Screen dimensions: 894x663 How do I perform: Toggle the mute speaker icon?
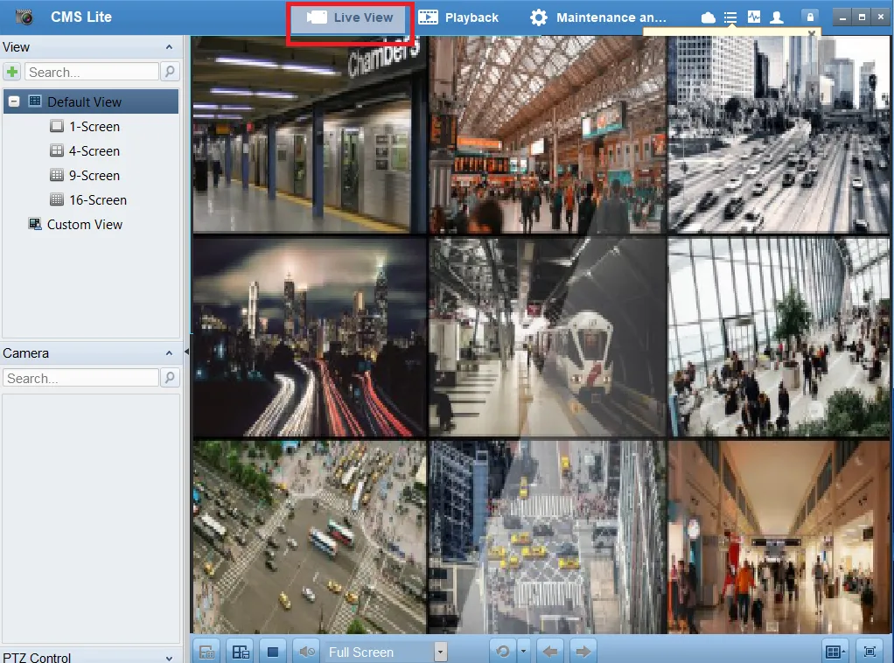point(305,652)
